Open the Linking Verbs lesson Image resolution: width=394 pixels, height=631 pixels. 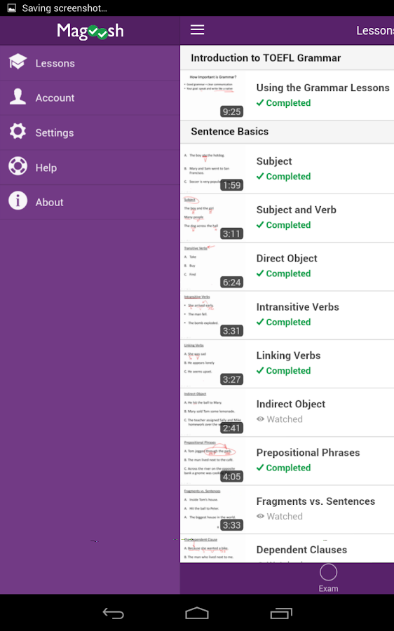(x=287, y=364)
